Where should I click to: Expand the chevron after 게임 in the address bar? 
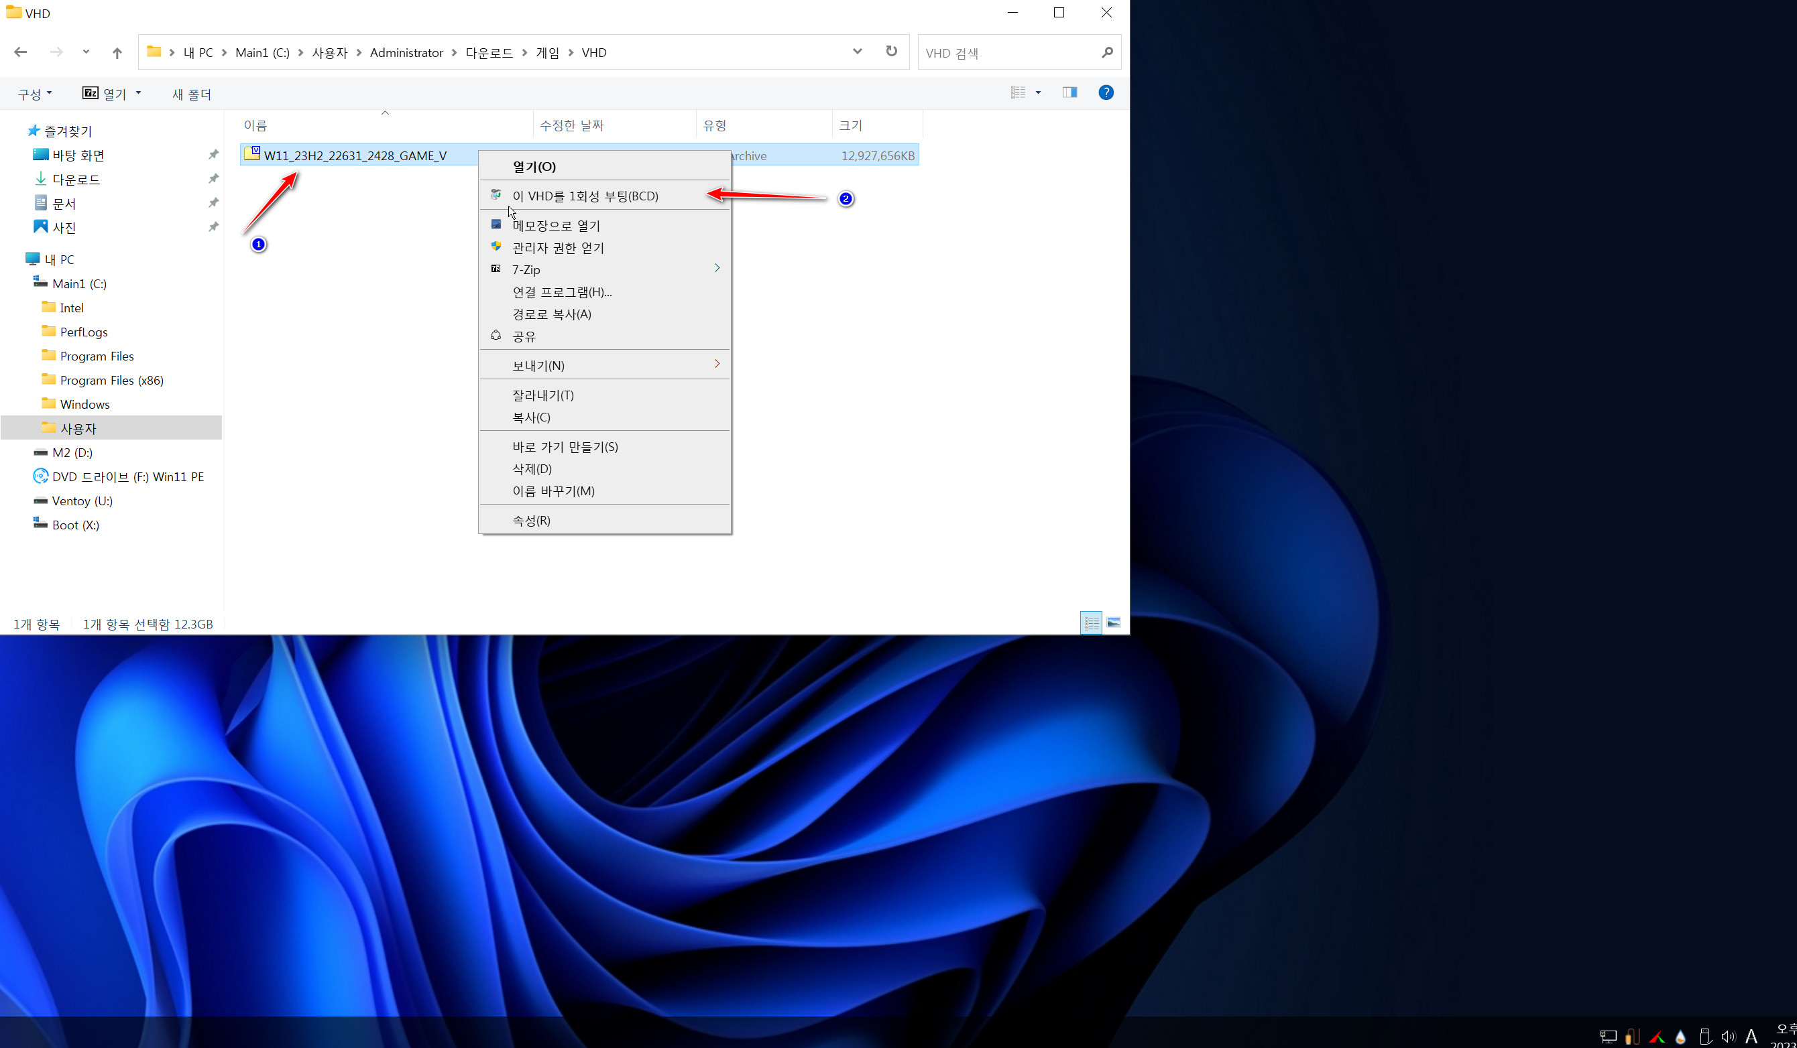point(571,53)
